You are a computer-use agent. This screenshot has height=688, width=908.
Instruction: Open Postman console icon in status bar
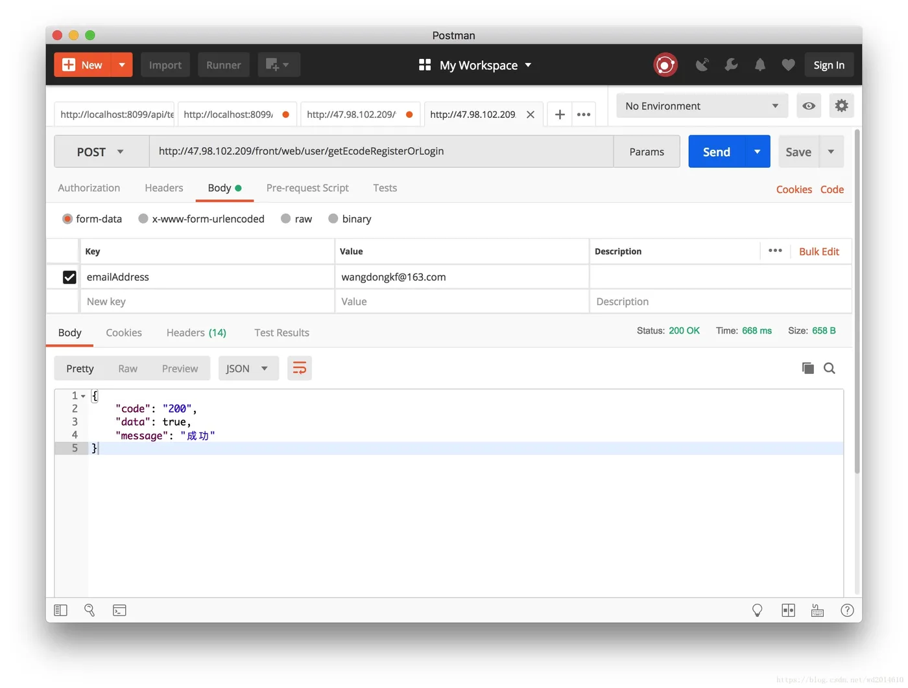click(119, 610)
